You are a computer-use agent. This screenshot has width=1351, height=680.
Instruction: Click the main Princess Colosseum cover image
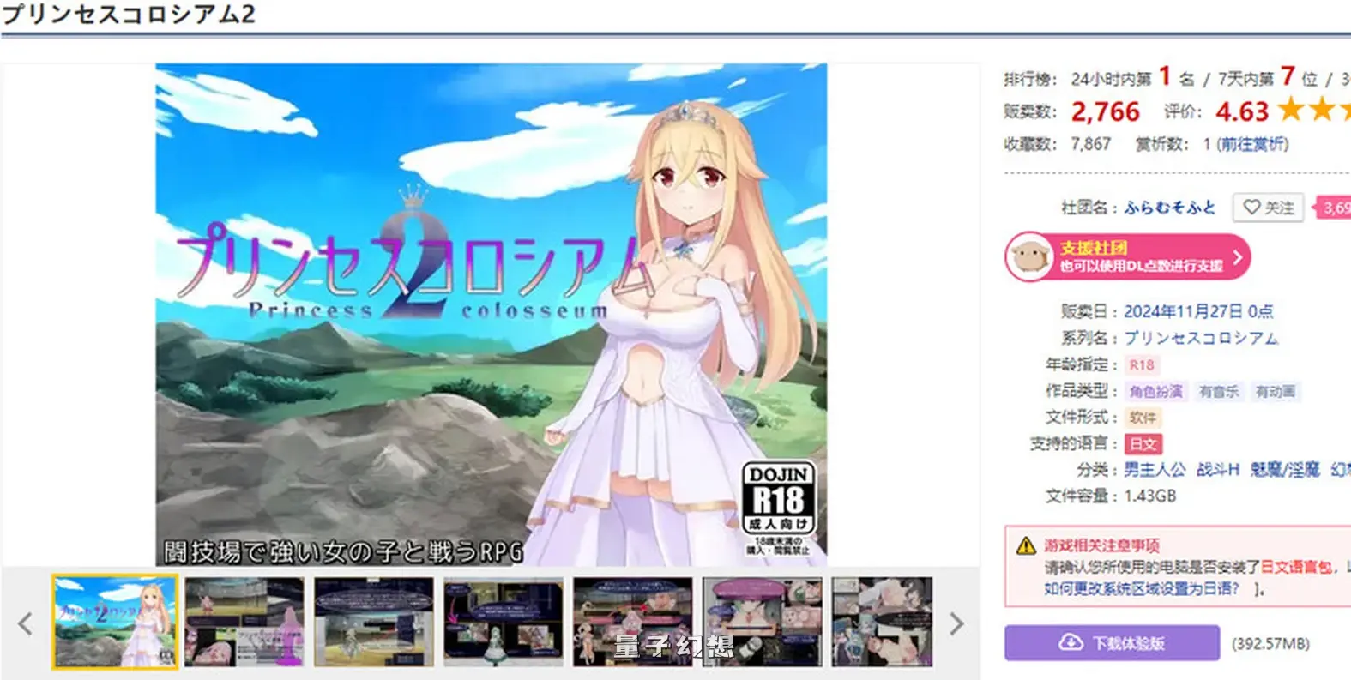coord(491,314)
